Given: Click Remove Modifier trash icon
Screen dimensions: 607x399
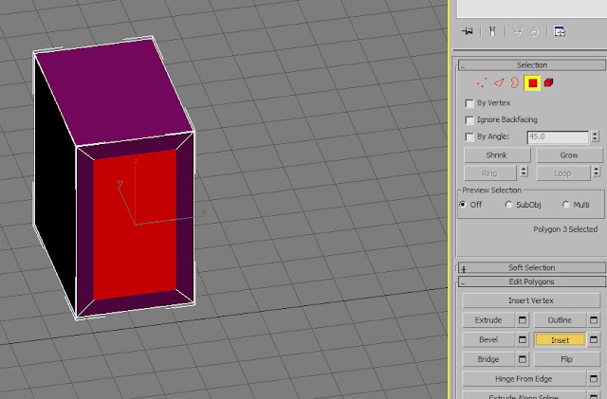Looking at the screenshot, I should 534,31.
